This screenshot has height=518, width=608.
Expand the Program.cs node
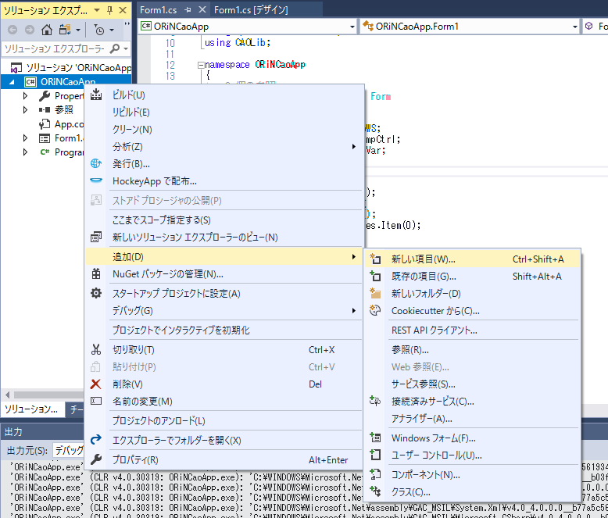[25, 152]
